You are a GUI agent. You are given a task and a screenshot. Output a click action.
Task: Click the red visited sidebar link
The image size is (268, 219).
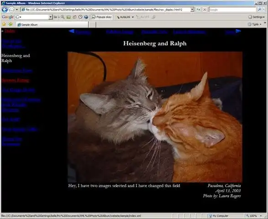pos(16,80)
